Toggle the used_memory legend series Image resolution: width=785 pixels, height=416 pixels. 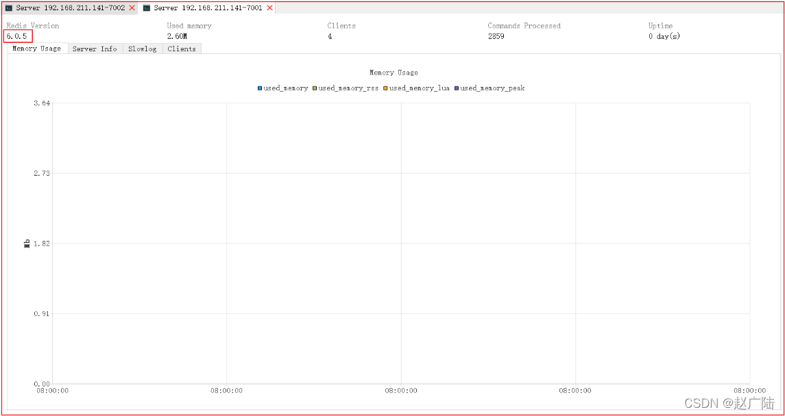click(283, 88)
